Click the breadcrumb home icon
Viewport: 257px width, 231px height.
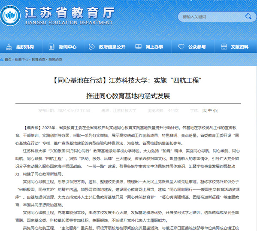[x=2, y=59]
